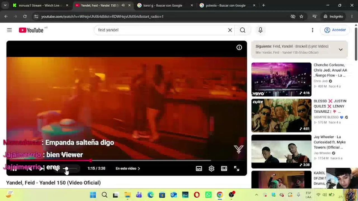Clear the search text with the X
358x201 pixels.
pos(230,30)
